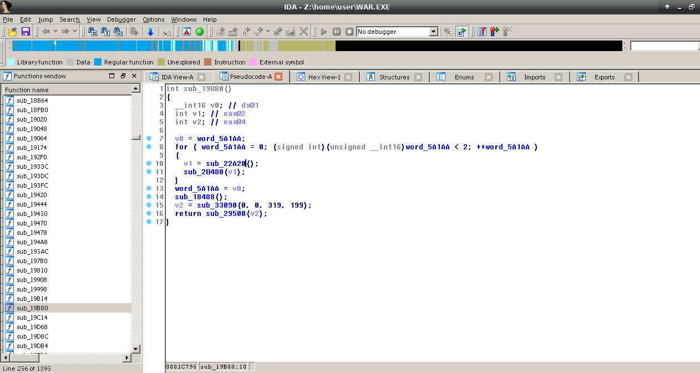This screenshot has height=373, width=700.
Task: Expand the back navigation history arrow
Action: point(55,32)
